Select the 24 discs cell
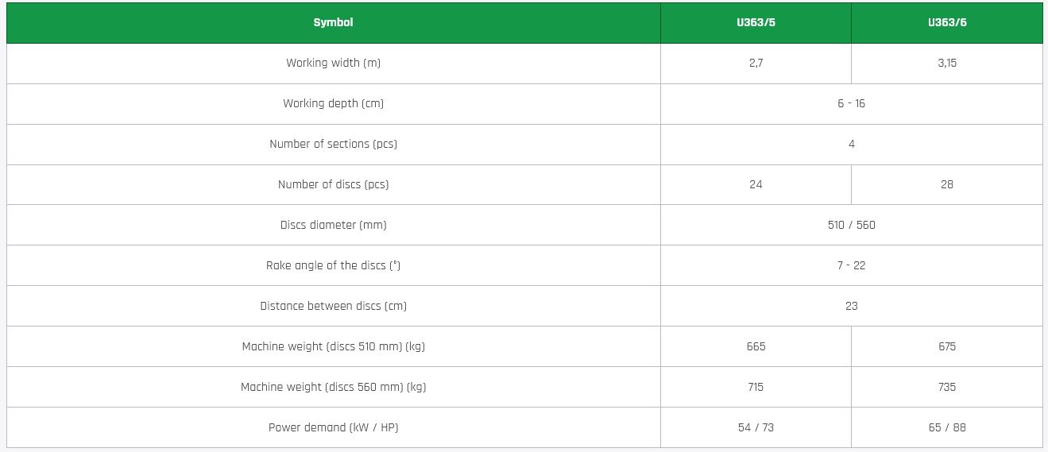The height and width of the screenshot is (452, 1048). pyautogui.click(x=756, y=184)
